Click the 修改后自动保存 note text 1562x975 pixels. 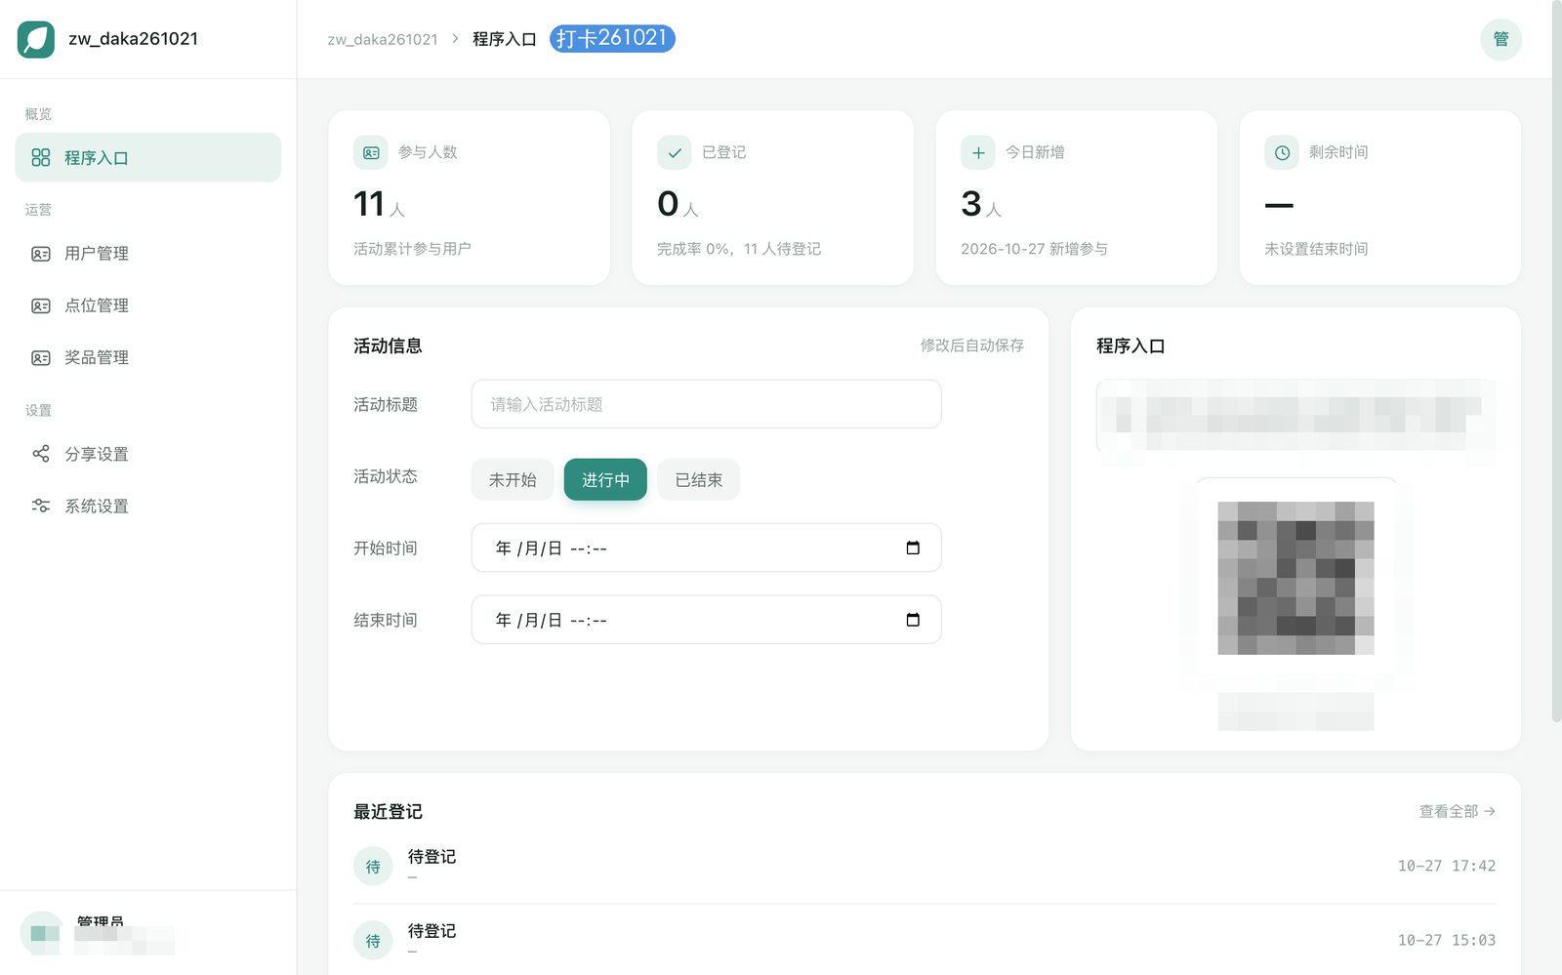point(971,345)
